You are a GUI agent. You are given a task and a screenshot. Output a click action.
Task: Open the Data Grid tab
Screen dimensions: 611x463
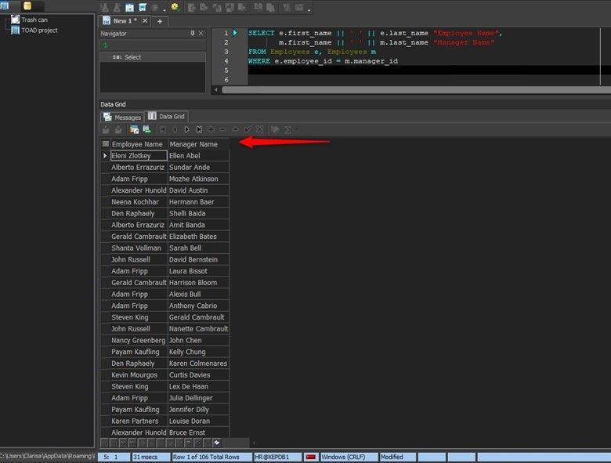[x=167, y=116]
